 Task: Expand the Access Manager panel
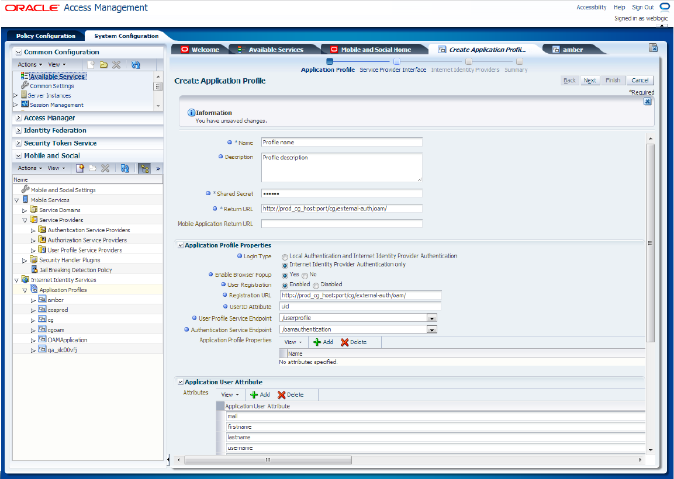coord(19,118)
